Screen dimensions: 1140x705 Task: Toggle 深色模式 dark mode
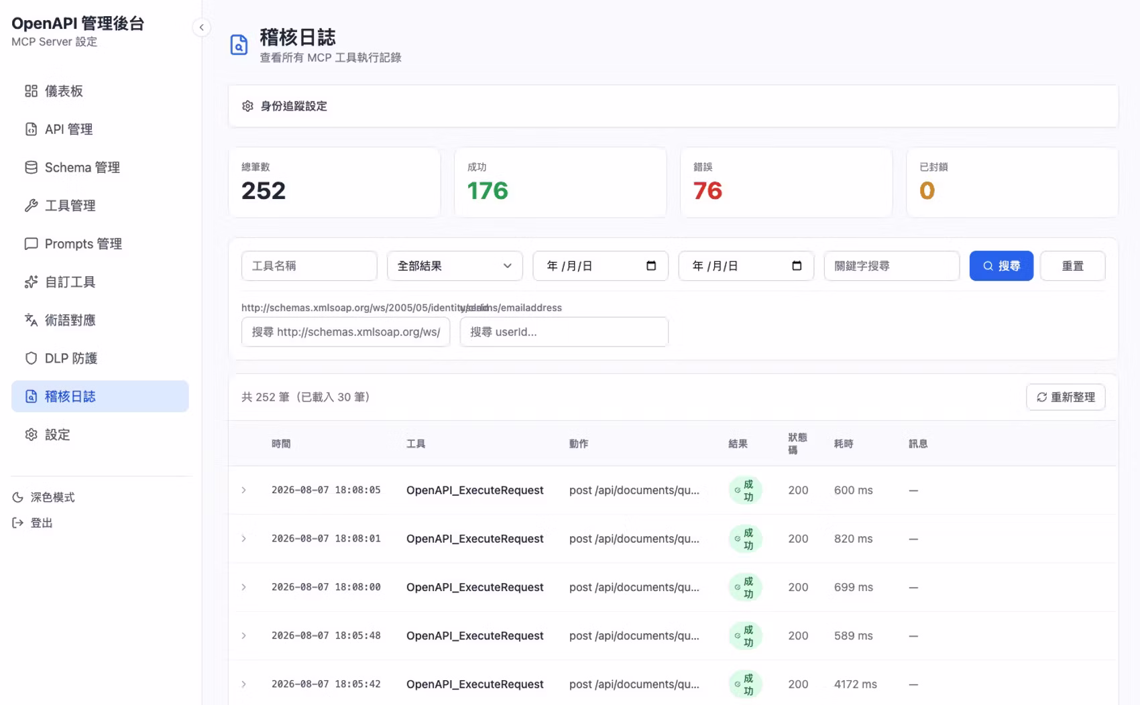pos(44,497)
